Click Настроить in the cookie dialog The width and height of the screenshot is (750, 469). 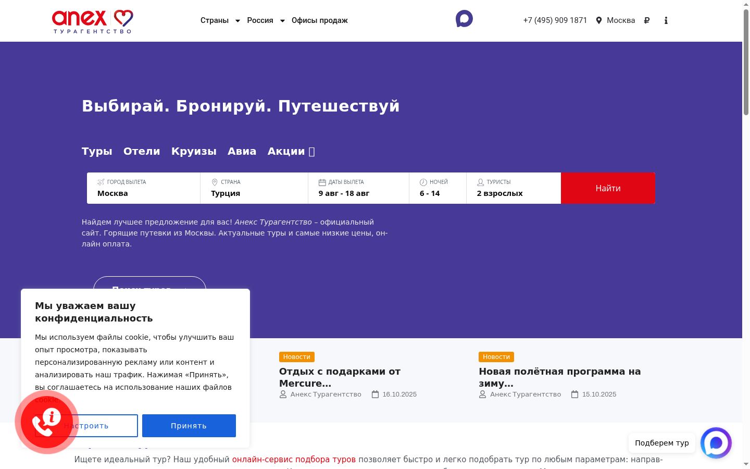click(86, 426)
